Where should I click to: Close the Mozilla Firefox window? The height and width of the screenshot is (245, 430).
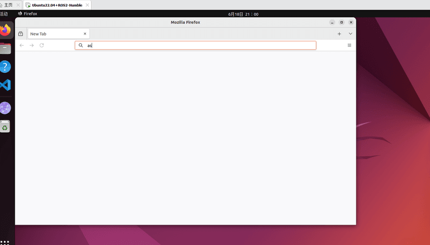coord(351,23)
